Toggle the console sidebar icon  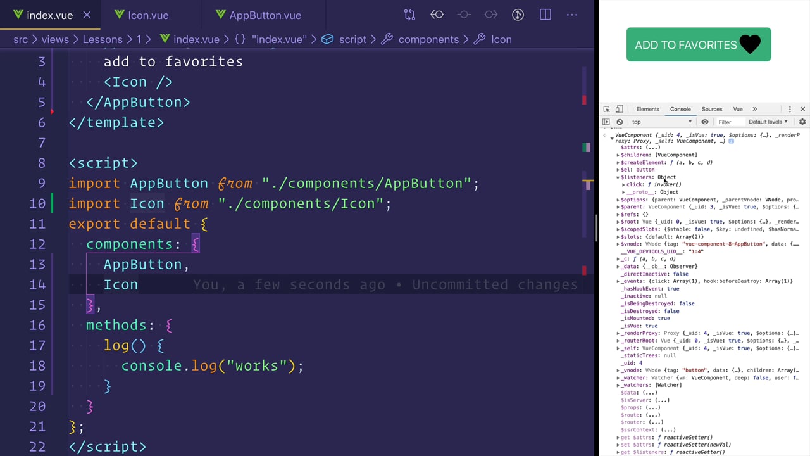click(x=606, y=122)
